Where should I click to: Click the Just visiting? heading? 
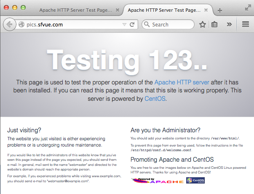24,130
